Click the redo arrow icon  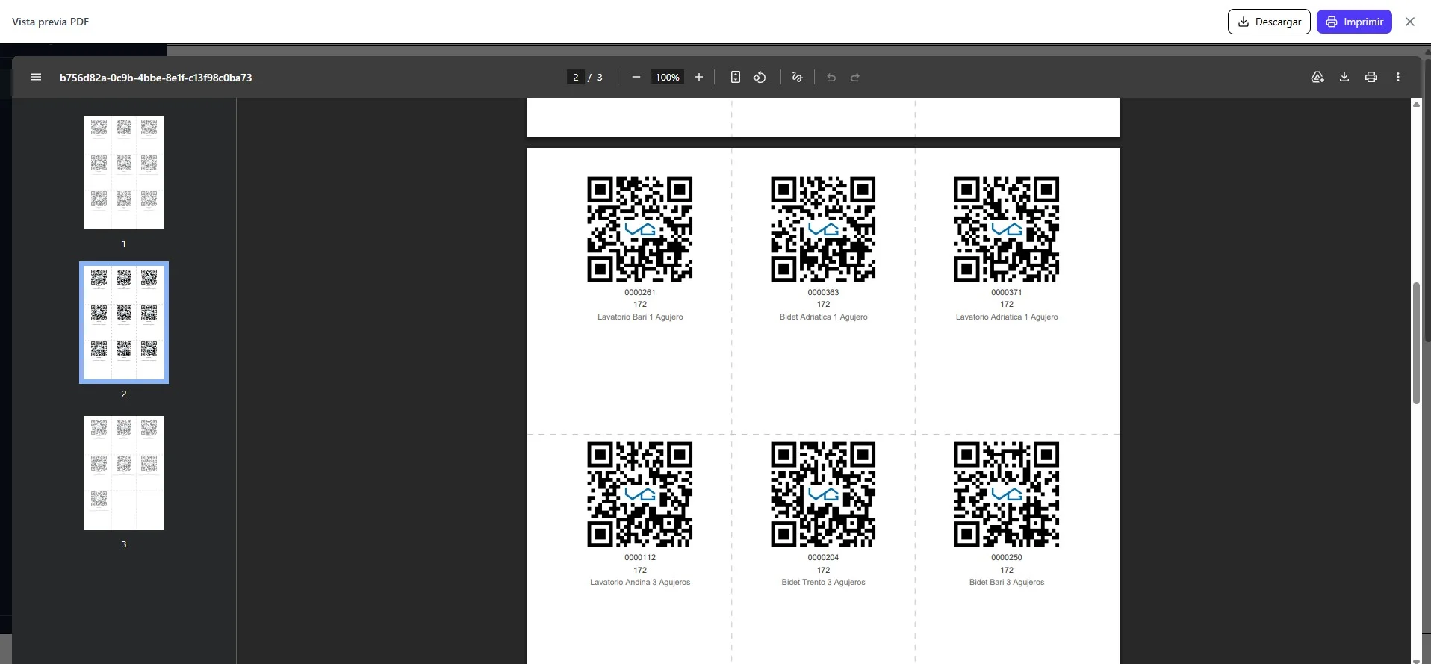click(855, 78)
